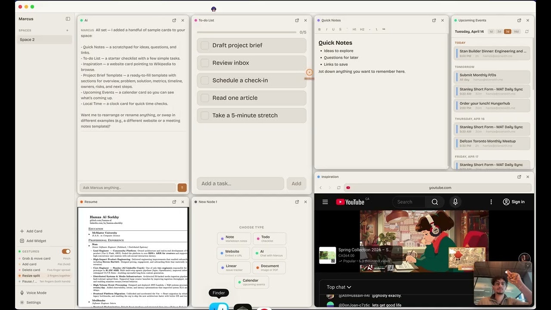Image resolution: width=551 pixels, height=310 pixels.
Task: Check the Review inbox task
Action: [x=205, y=63]
